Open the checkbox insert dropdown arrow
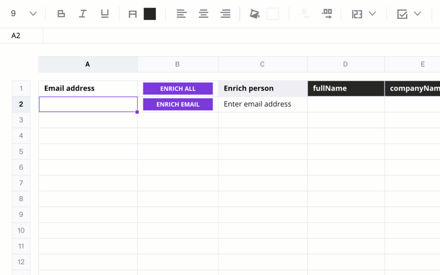The width and height of the screenshot is (440, 275). click(x=418, y=13)
